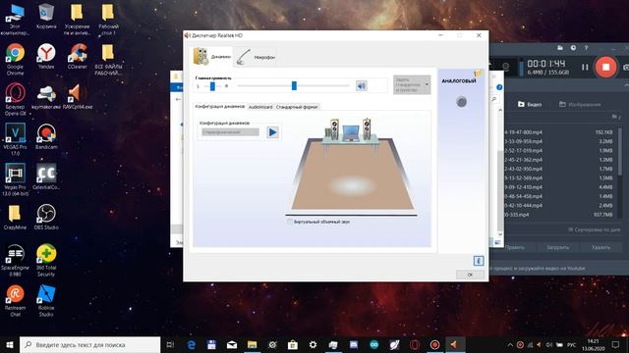Pause the Bandicam recording

[585, 68]
